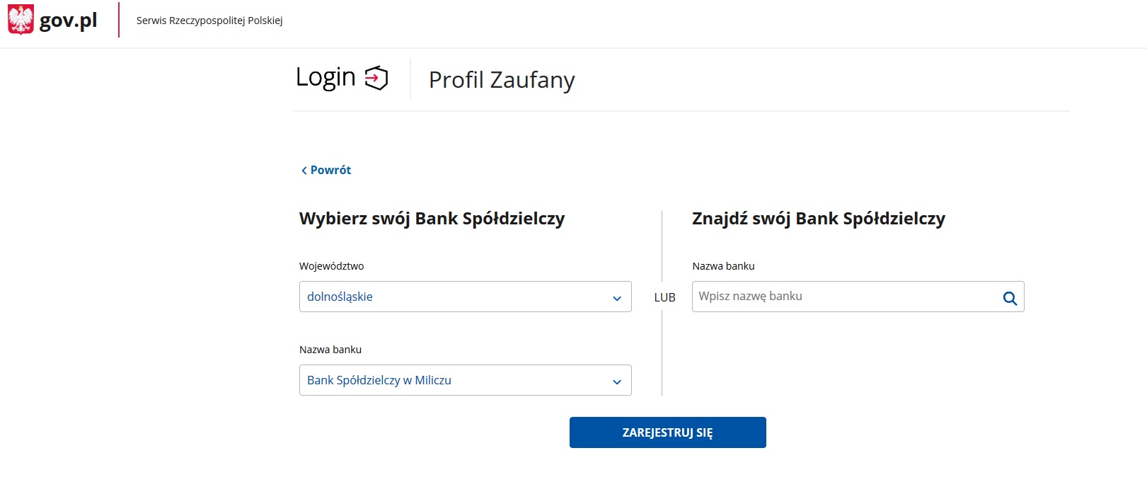This screenshot has width=1147, height=482.
Task: Click the Serwis Rzeczypospolitej Polskiej text
Action: pyautogui.click(x=209, y=21)
